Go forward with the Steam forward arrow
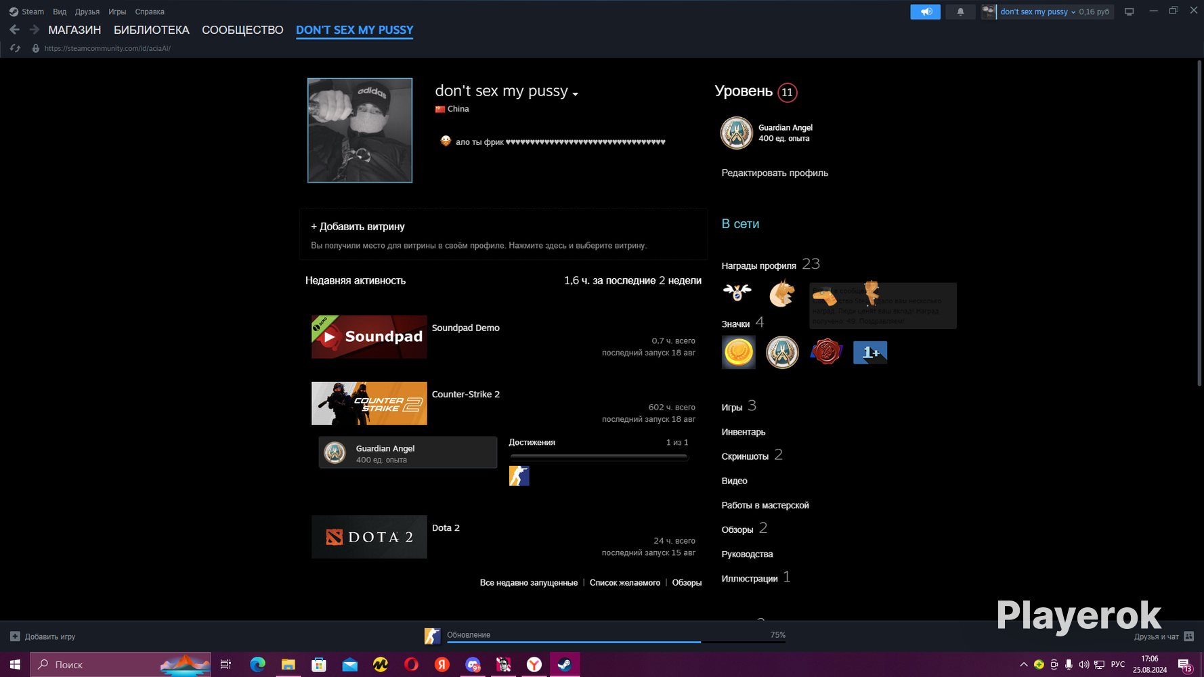 coord(34,30)
